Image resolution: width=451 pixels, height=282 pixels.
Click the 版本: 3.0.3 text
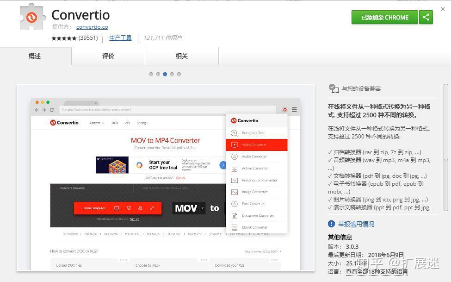point(343,246)
